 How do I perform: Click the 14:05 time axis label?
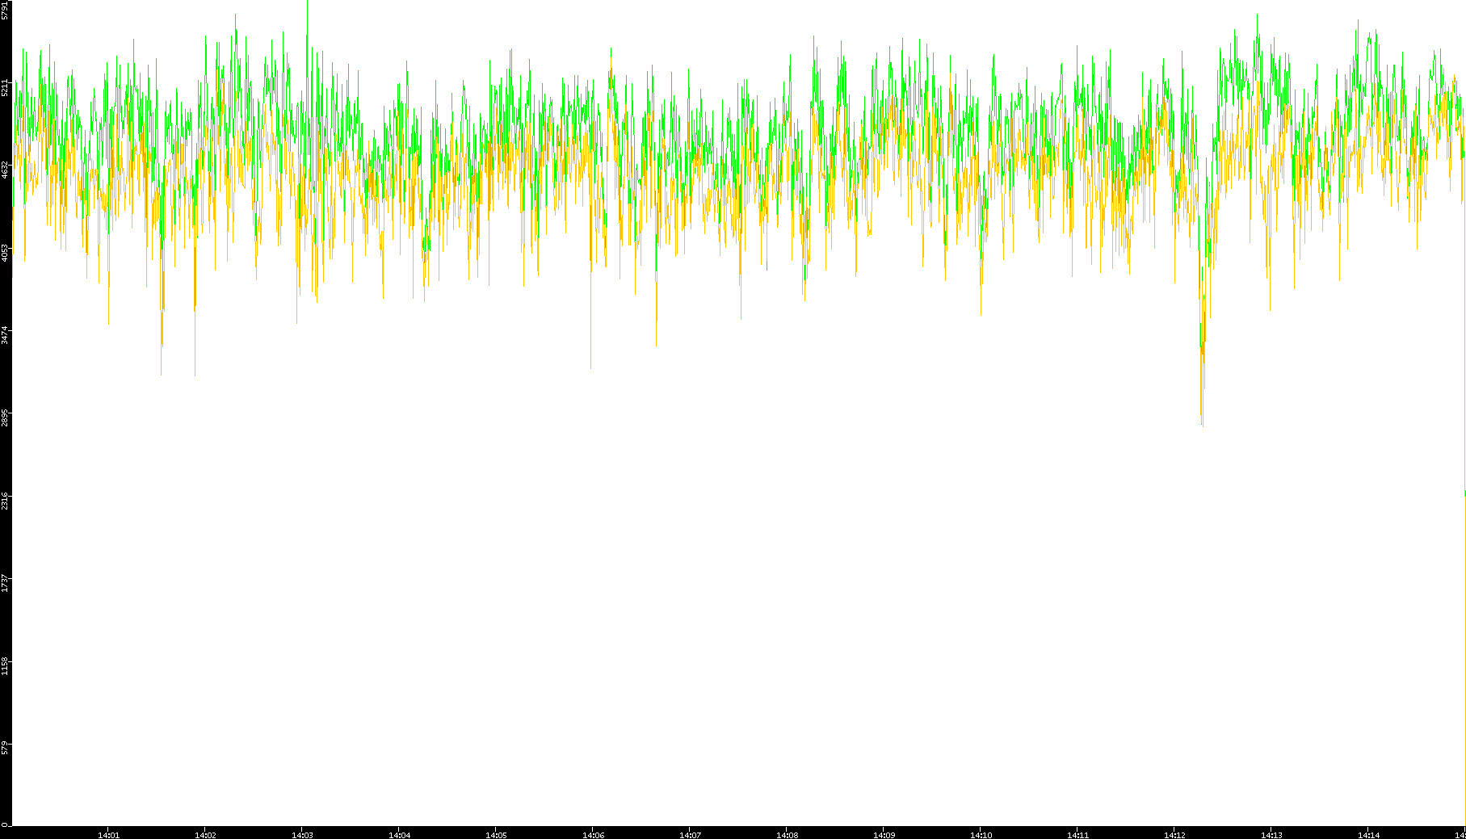[496, 834]
